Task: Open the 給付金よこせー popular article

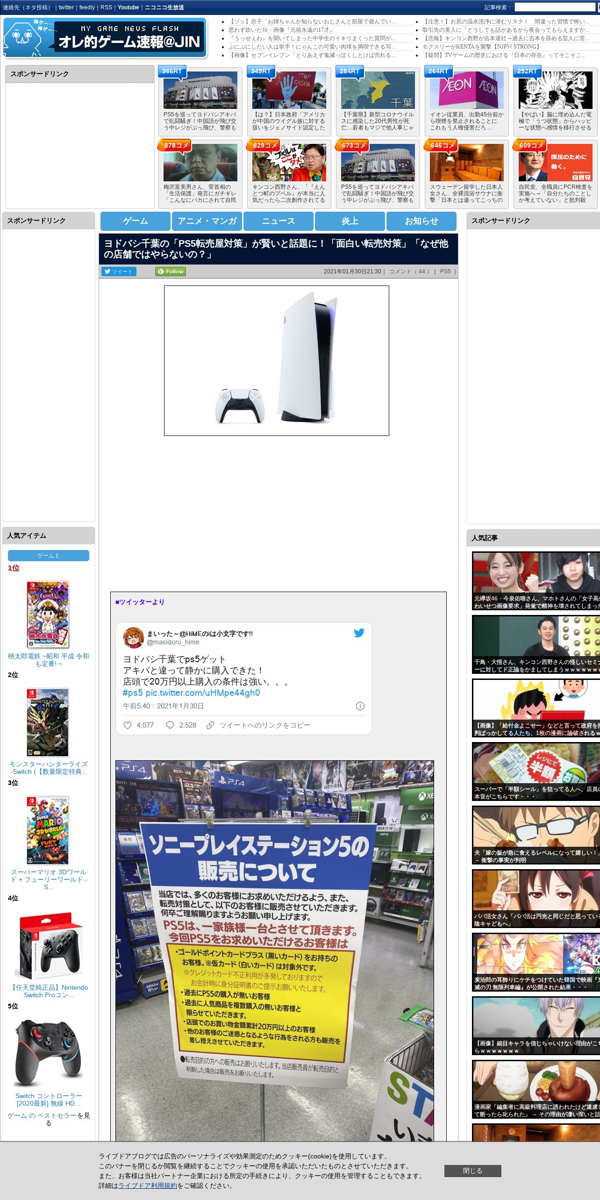Action: click(x=536, y=708)
